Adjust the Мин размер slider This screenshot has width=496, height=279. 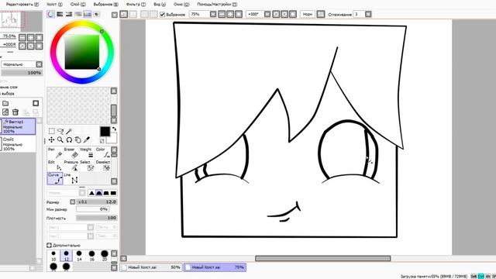(x=93, y=209)
